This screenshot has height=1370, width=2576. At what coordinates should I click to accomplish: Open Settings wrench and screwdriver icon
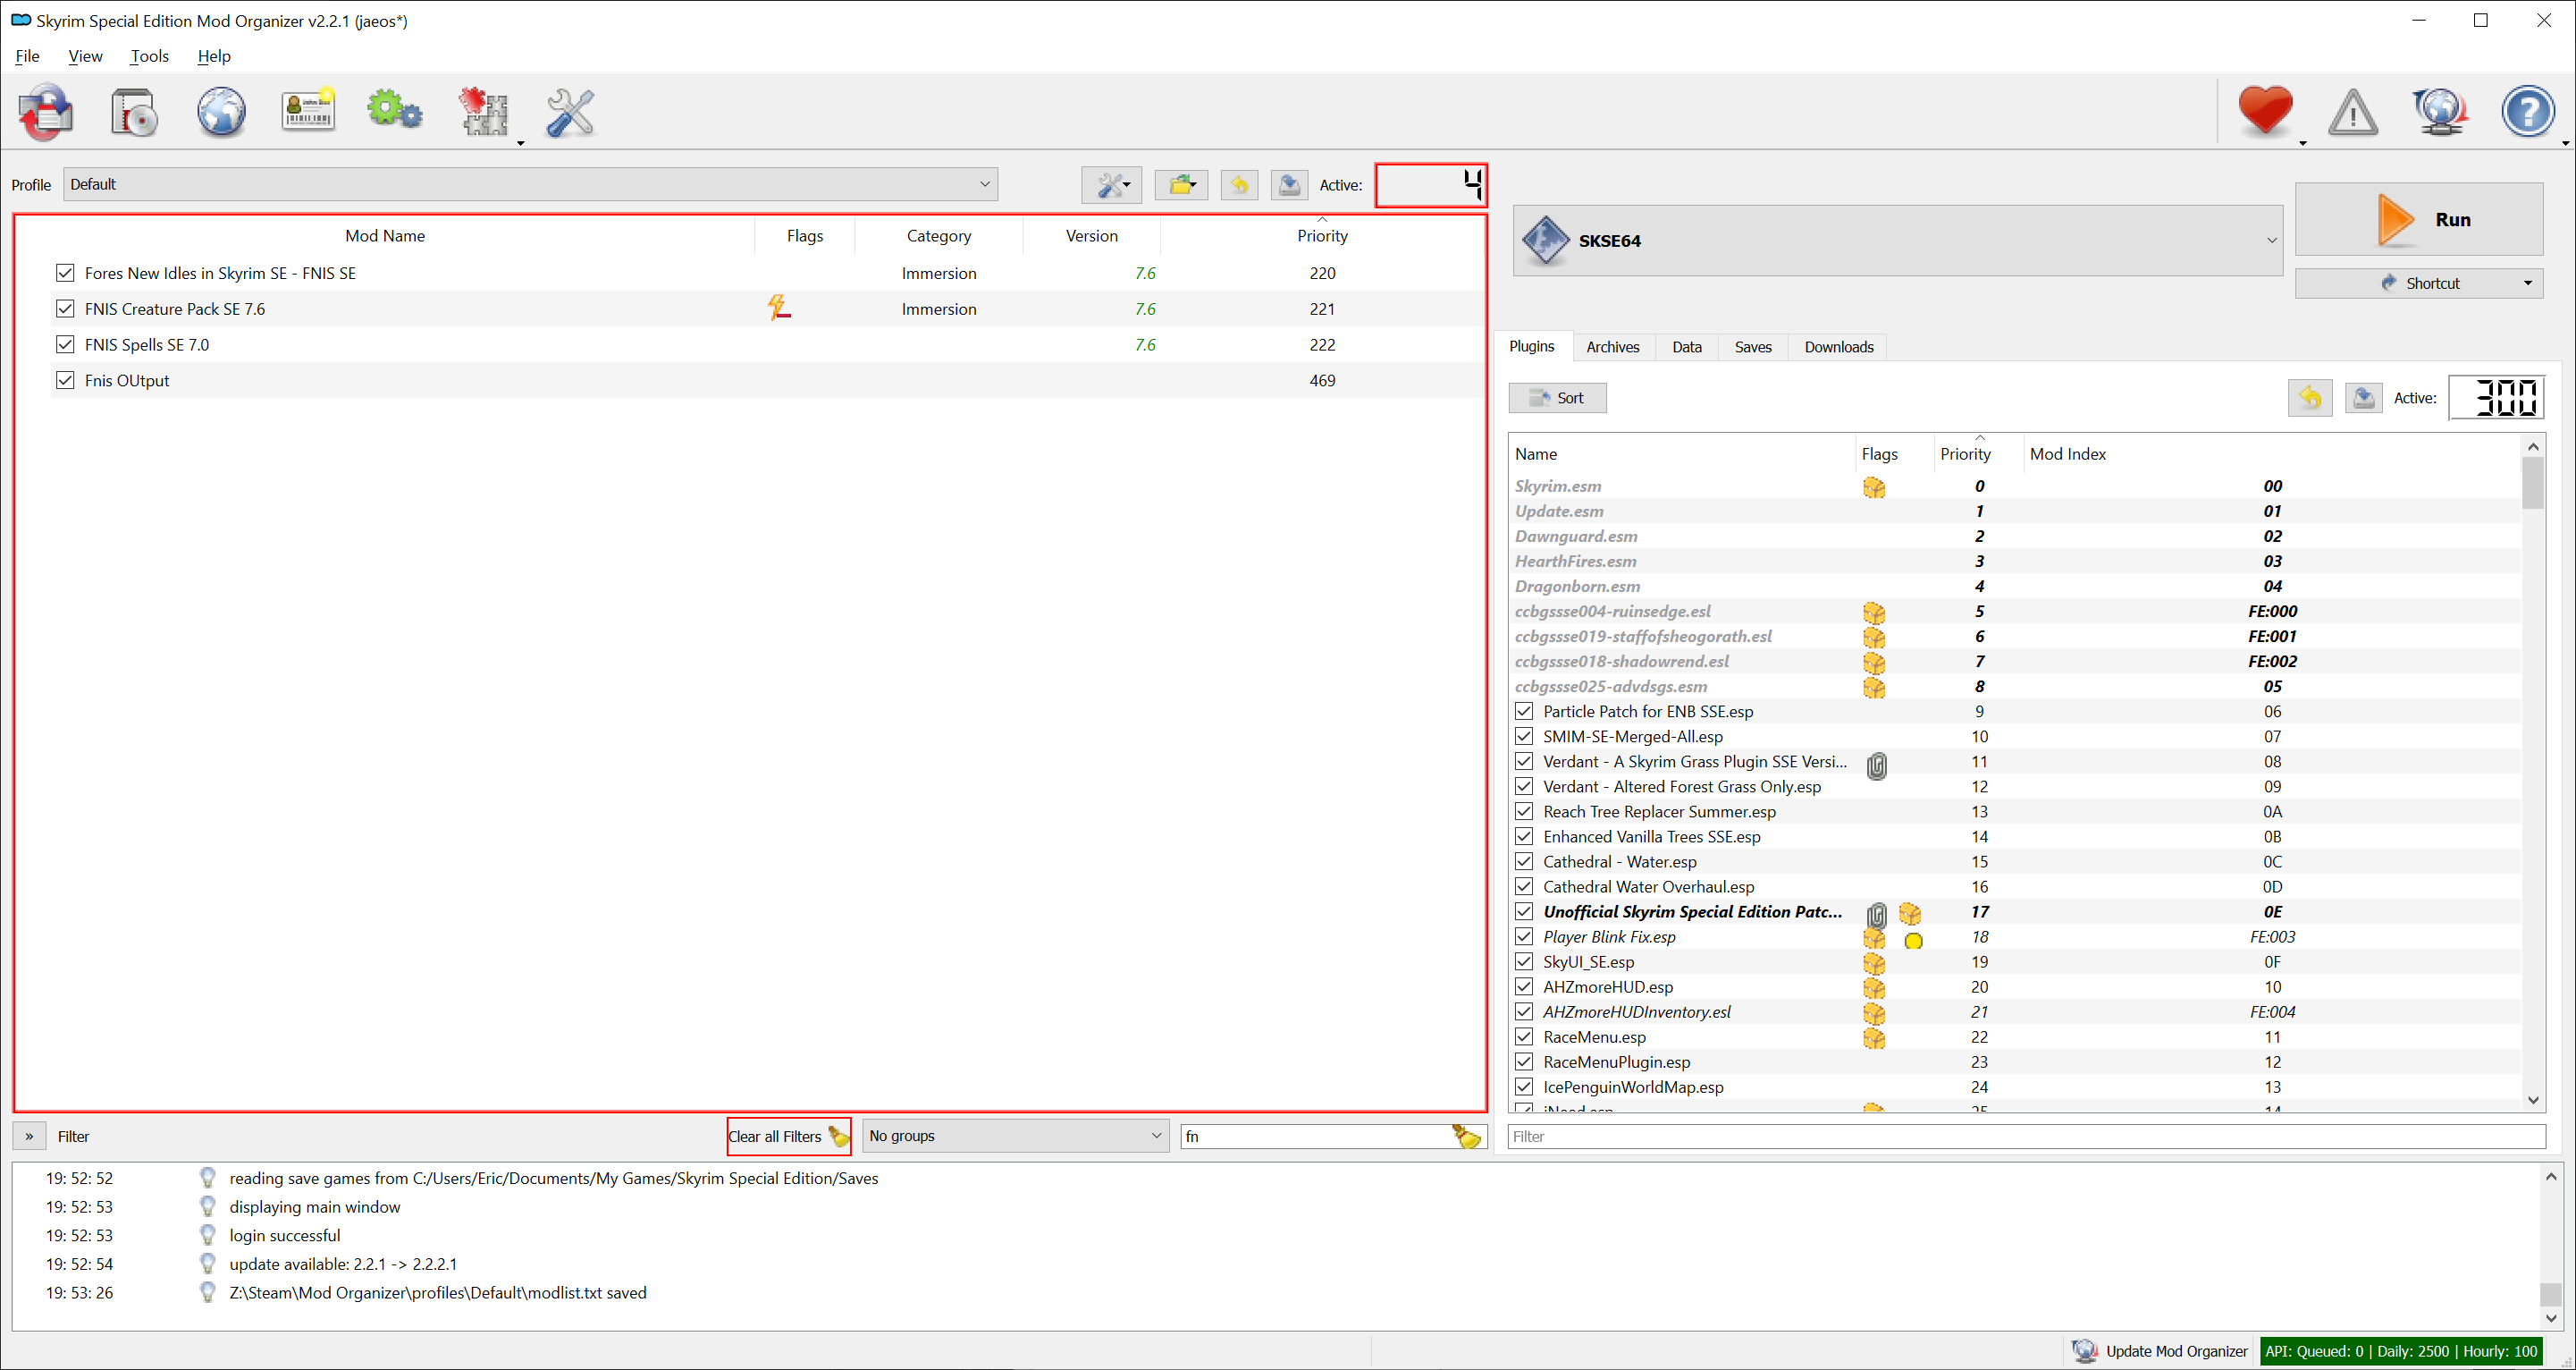[571, 111]
